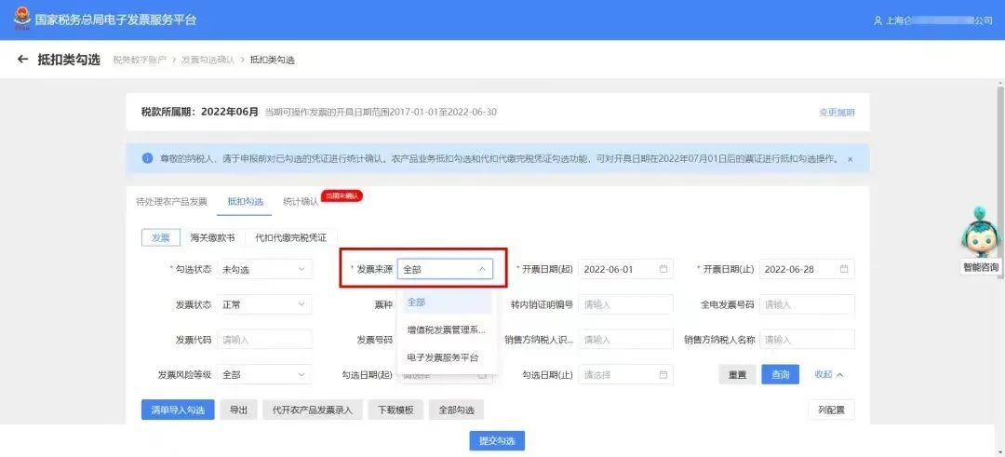Image resolution: width=1005 pixels, height=457 pixels.
Task: Click the 全电发票号码 input field
Action: click(x=807, y=304)
